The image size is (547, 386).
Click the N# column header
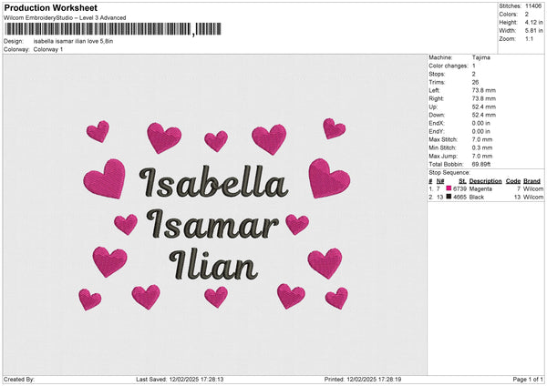click(x=440, y=181)
